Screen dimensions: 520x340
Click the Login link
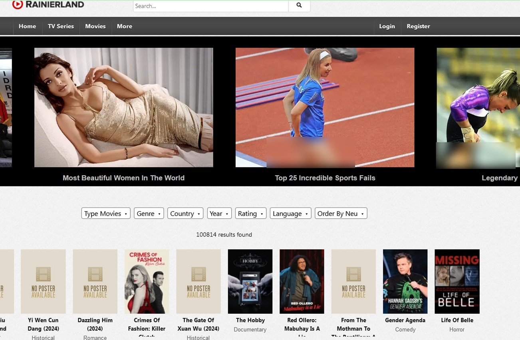tap(387, 26)
